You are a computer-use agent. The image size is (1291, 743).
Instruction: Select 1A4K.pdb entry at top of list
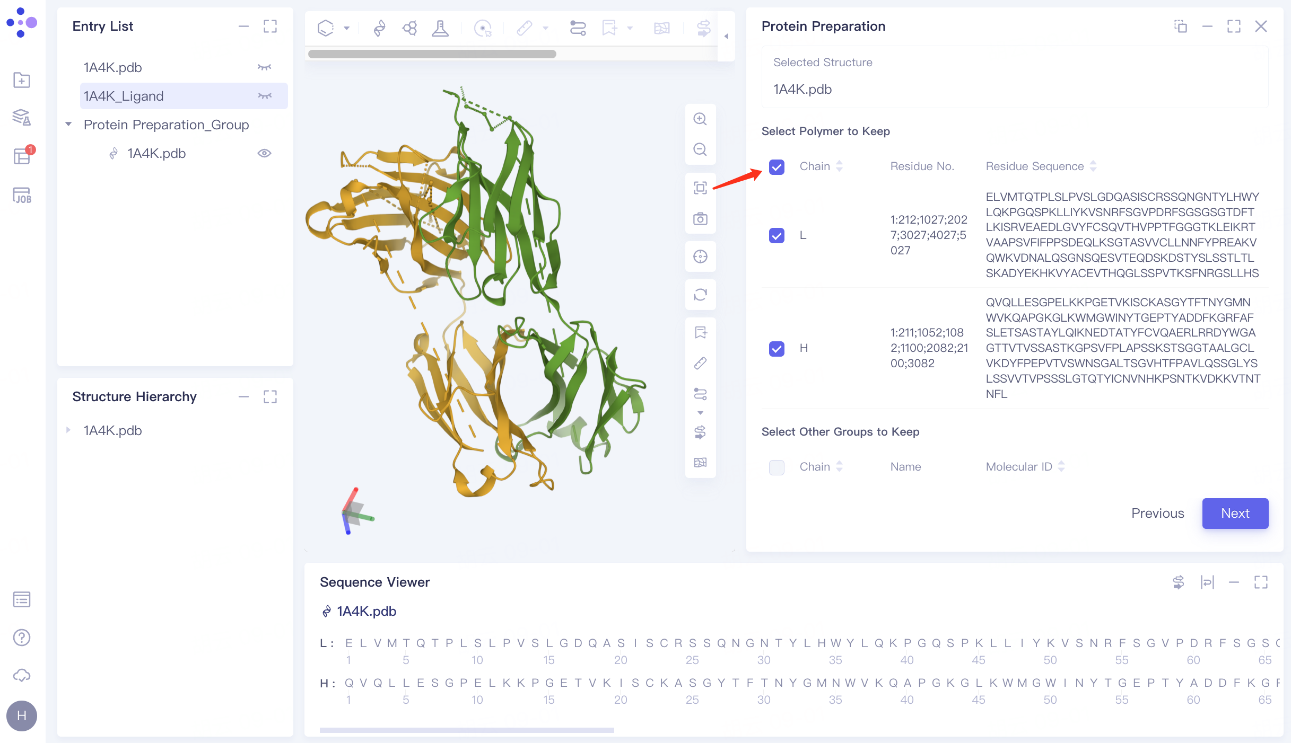[x=112, y=67]
